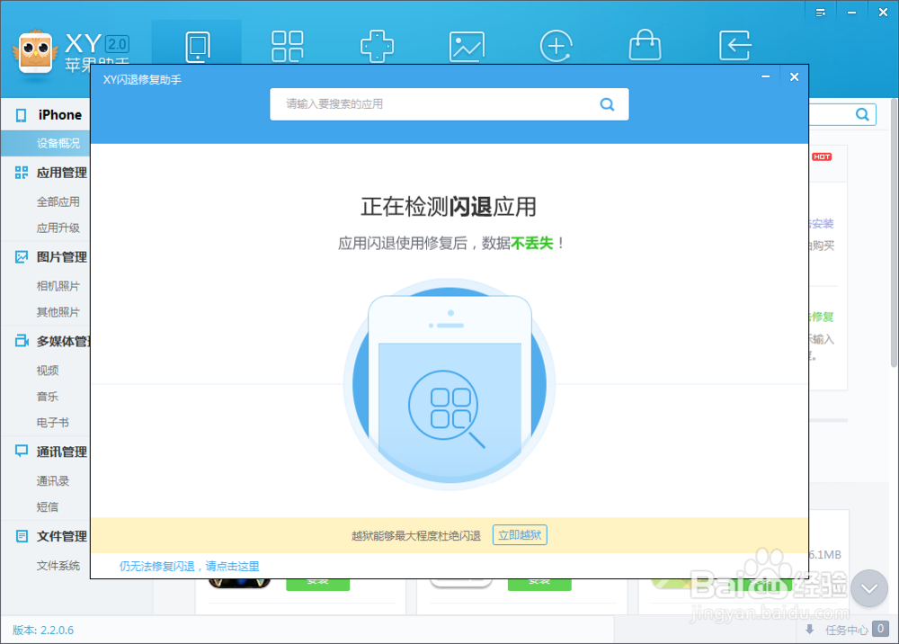Open 音乐 in sidebar
899x644 pixels.
(x=48, y=397)
